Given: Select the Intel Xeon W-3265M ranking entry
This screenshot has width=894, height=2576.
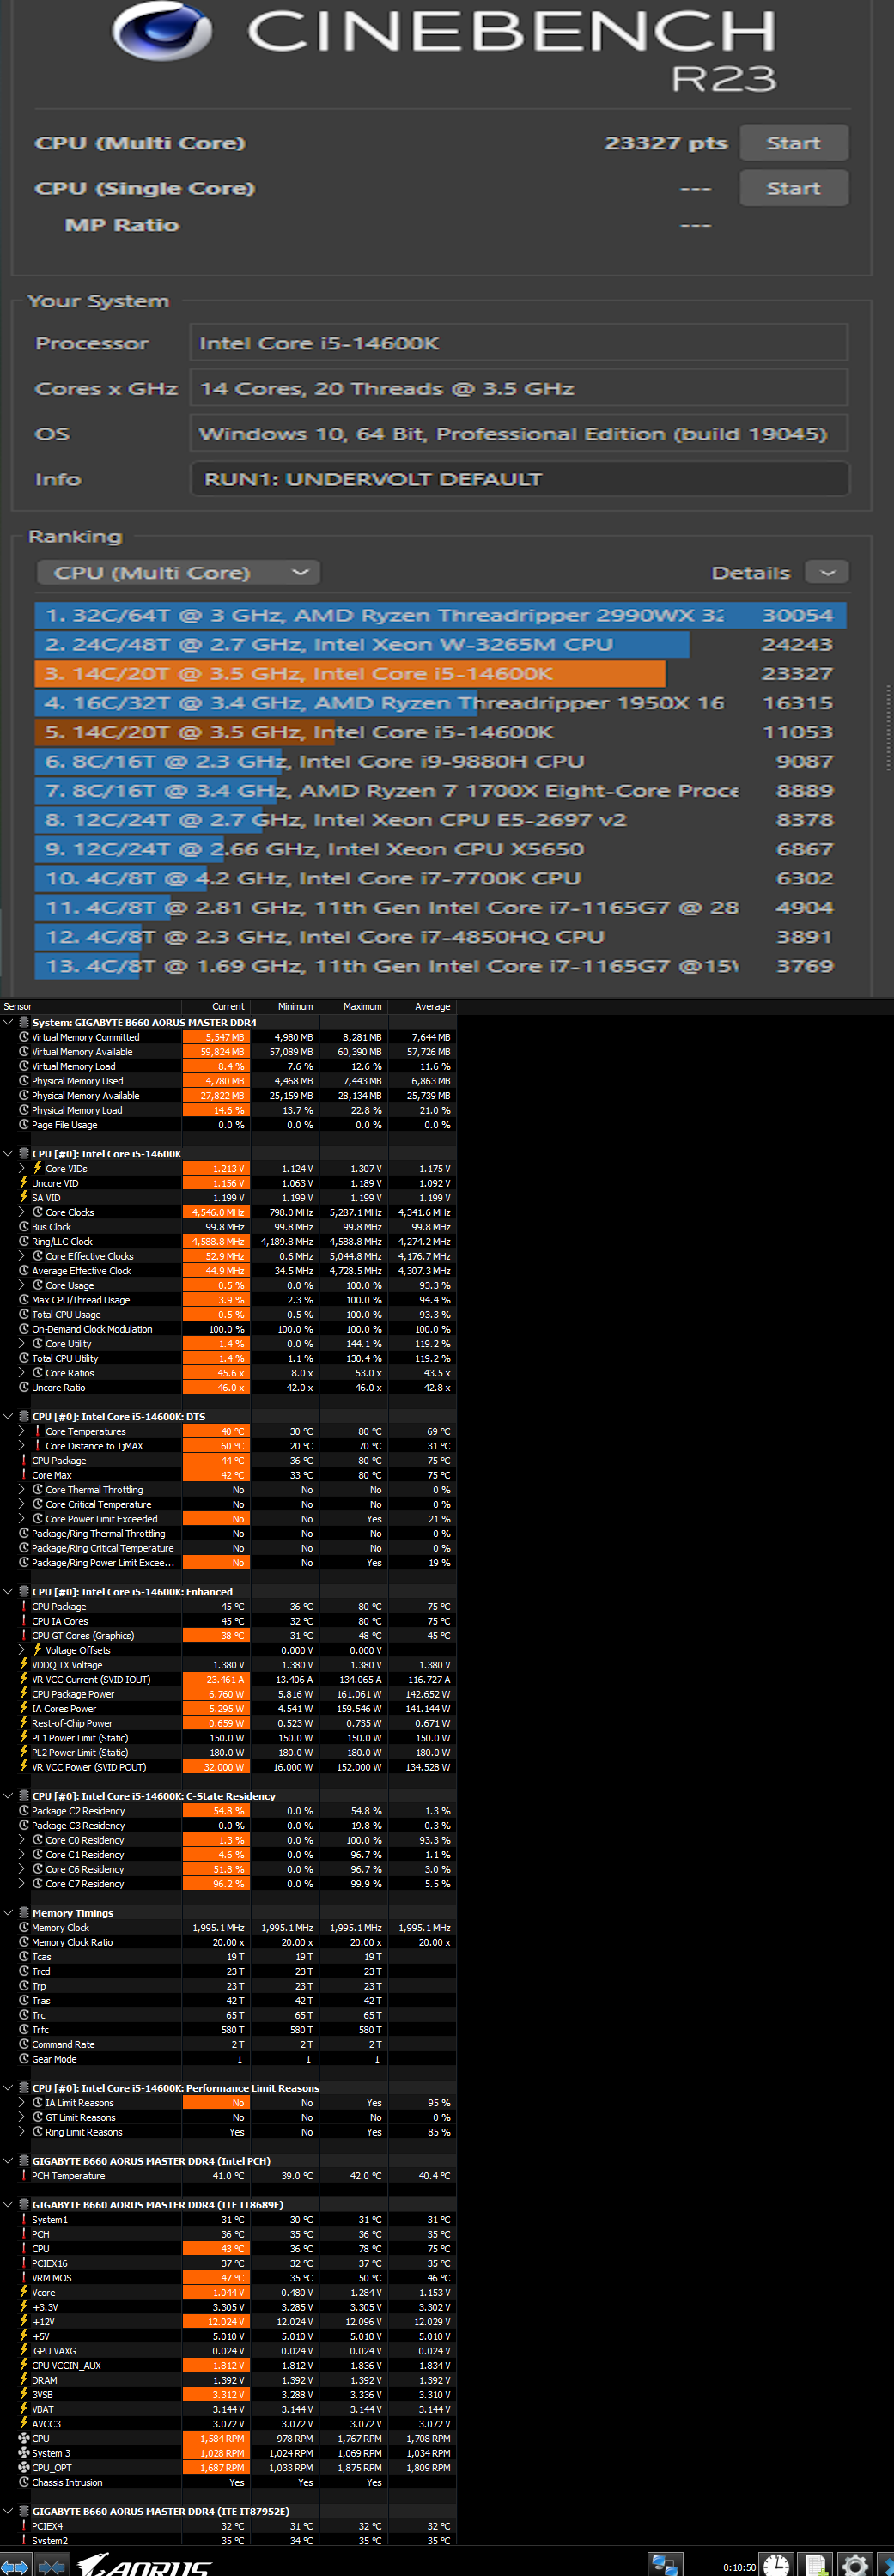Looking at the screenshot, I should [441, 644].
